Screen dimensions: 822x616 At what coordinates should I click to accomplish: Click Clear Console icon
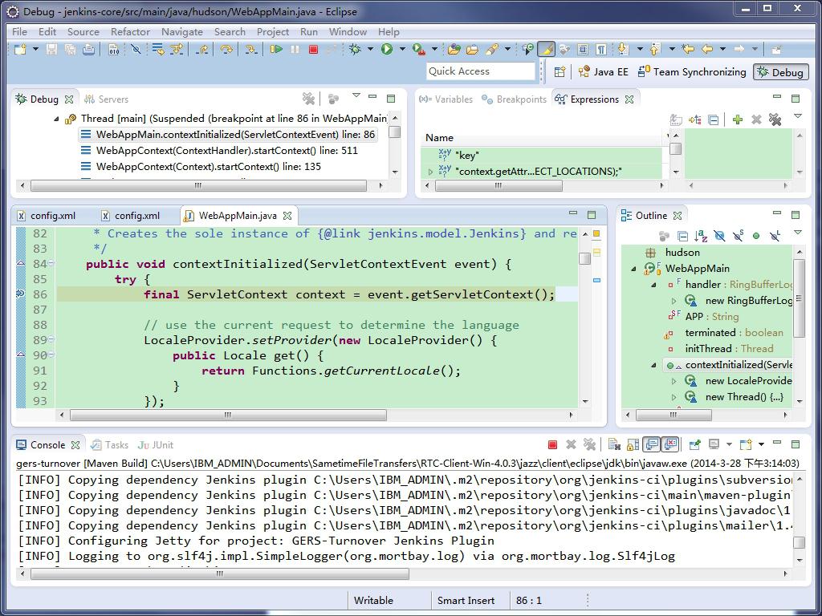pos(613,444)
